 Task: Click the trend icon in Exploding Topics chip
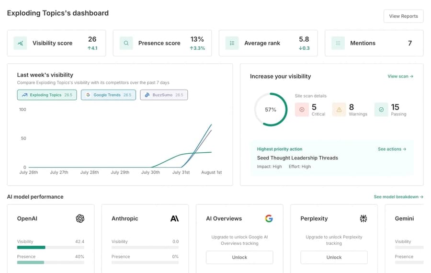tap(24, 95)
